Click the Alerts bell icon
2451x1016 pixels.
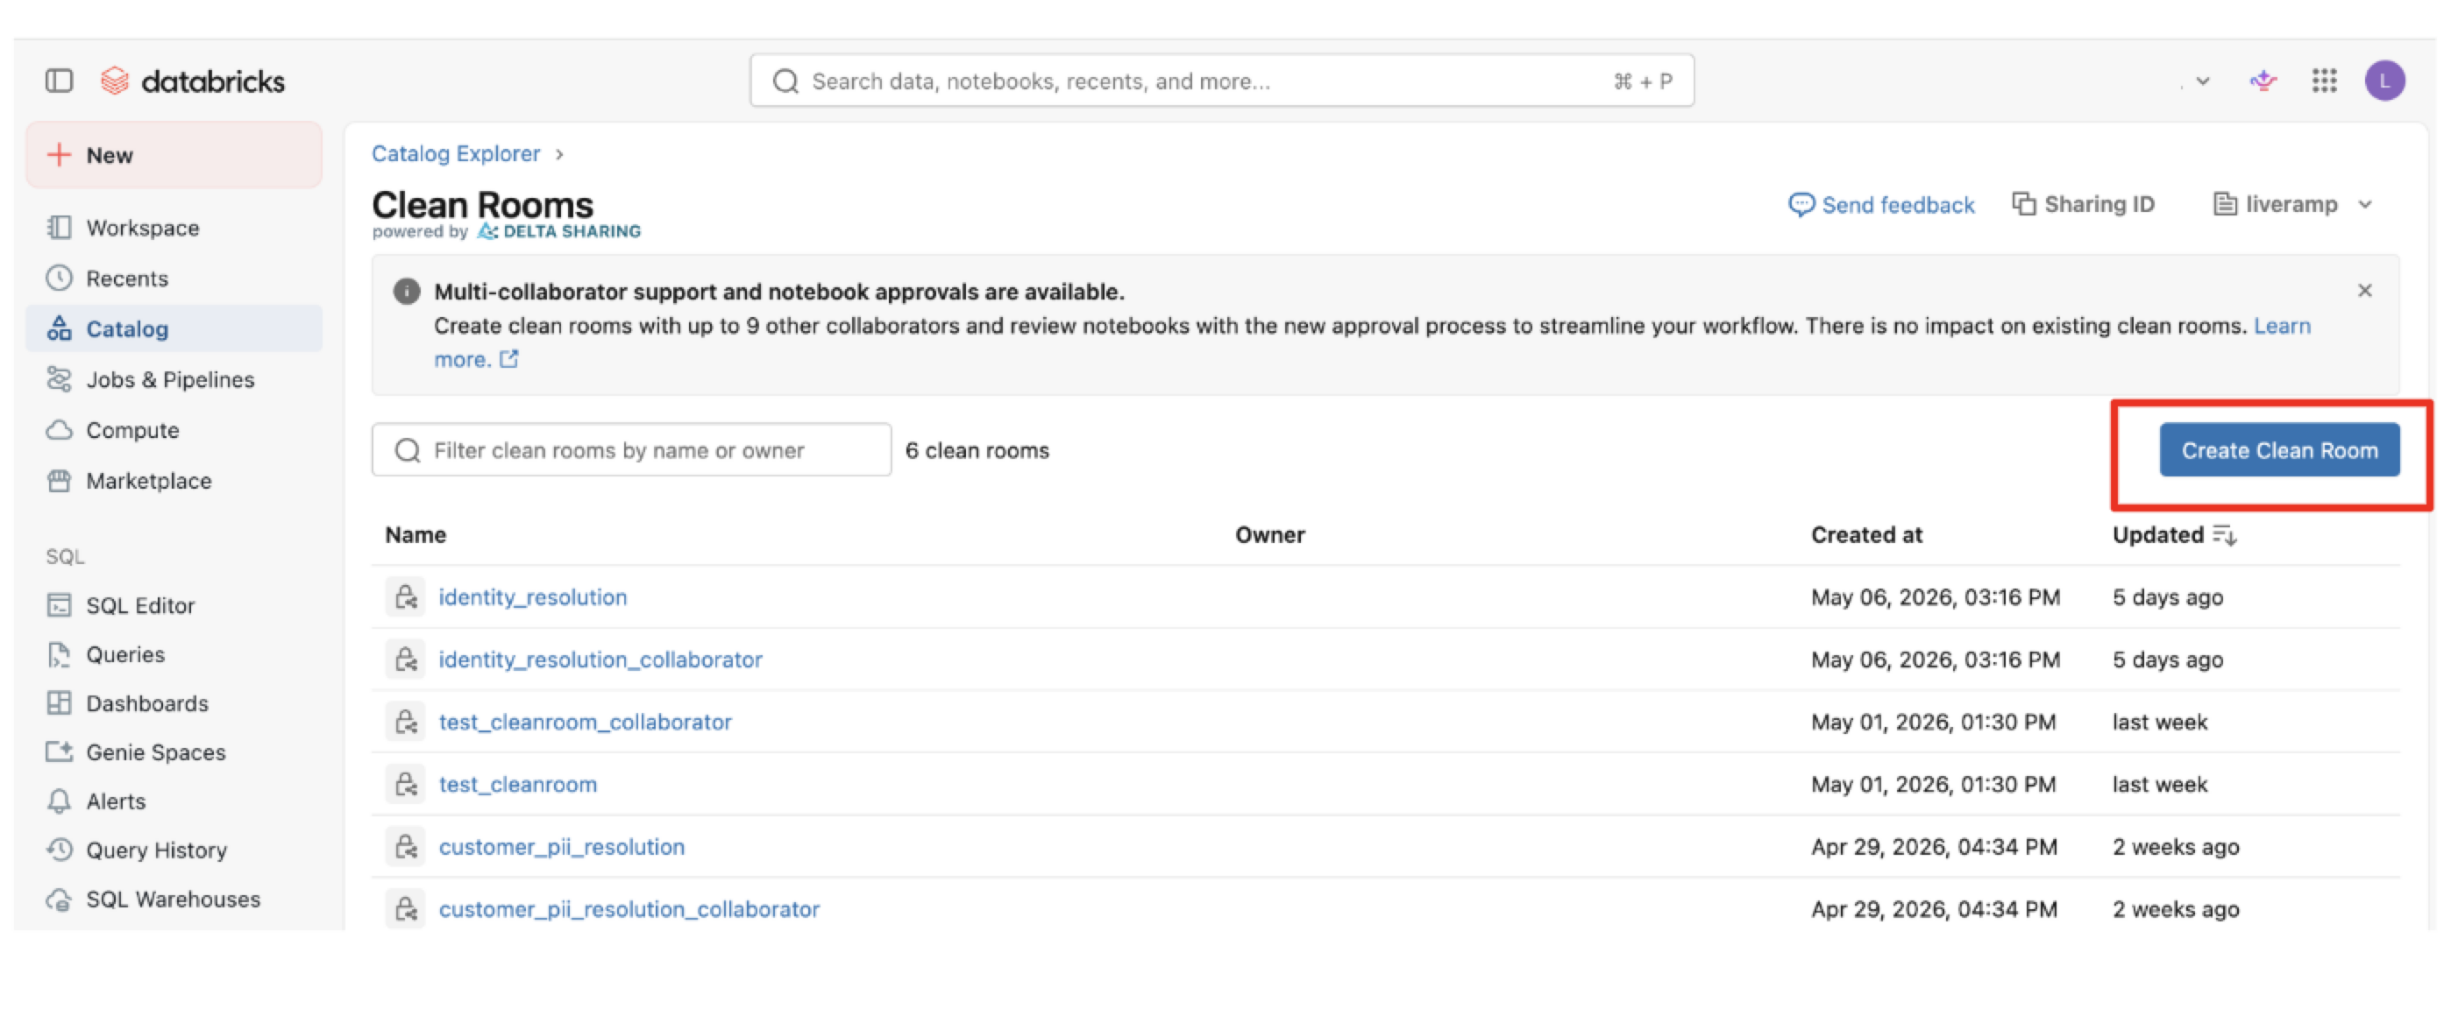pos(59,801)
